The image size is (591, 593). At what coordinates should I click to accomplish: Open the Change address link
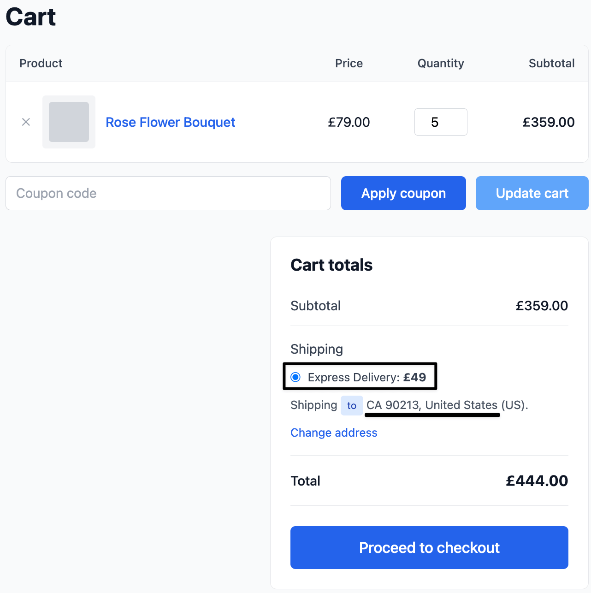tap(334, 433)
